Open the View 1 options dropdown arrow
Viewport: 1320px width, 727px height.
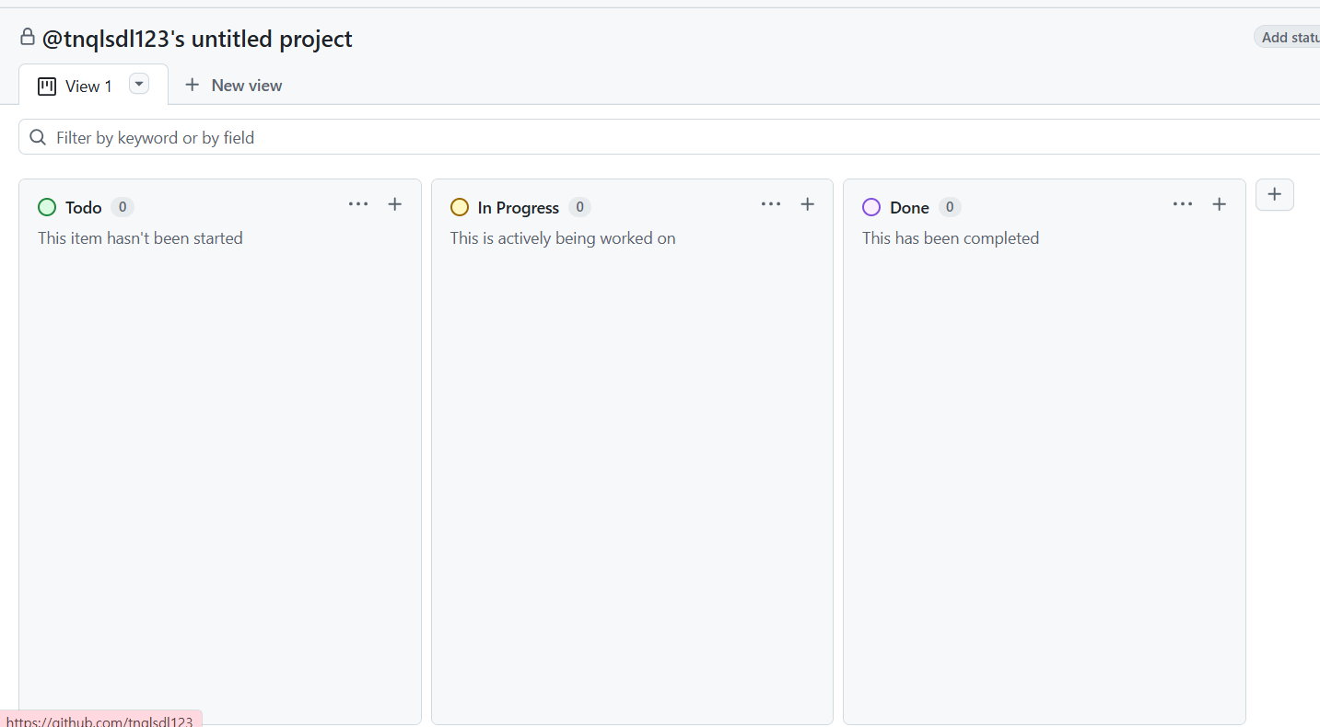[139, 84]
